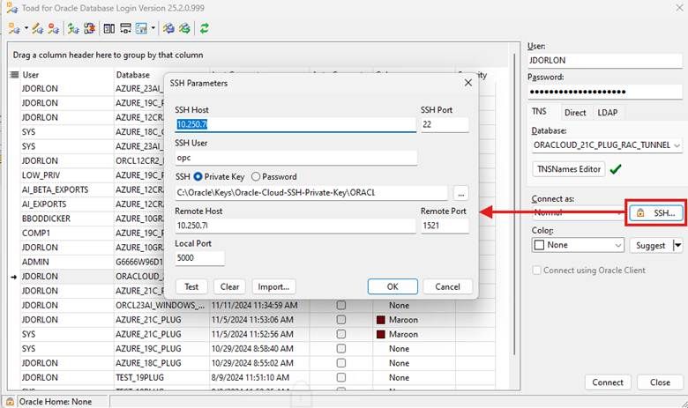Click the SSH User field containing opc

295,158
